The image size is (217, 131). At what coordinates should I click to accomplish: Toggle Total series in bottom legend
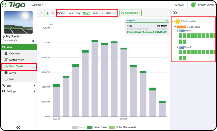click(x=78, y=127)
